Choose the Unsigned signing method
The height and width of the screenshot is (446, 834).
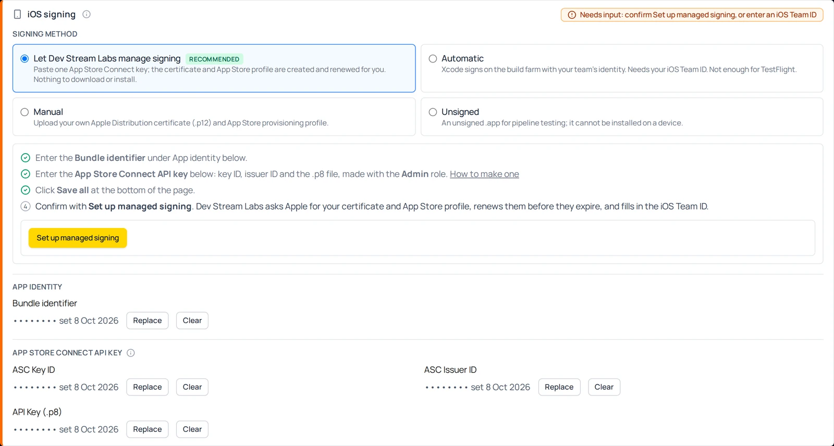tap(433, 112)
